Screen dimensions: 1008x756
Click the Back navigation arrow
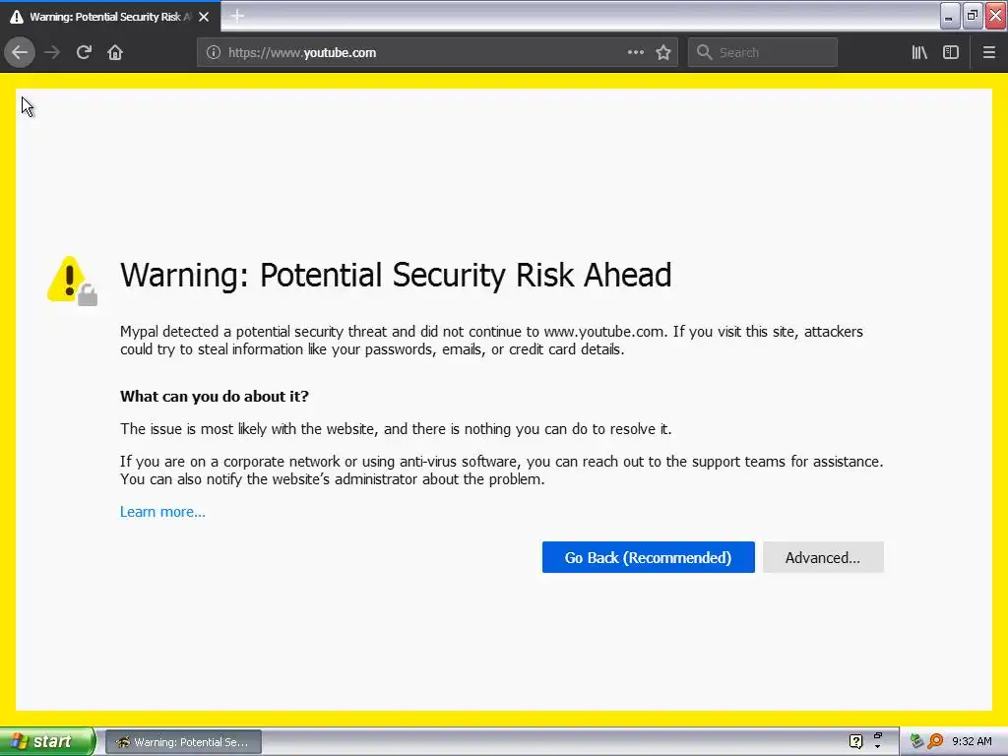20,53
